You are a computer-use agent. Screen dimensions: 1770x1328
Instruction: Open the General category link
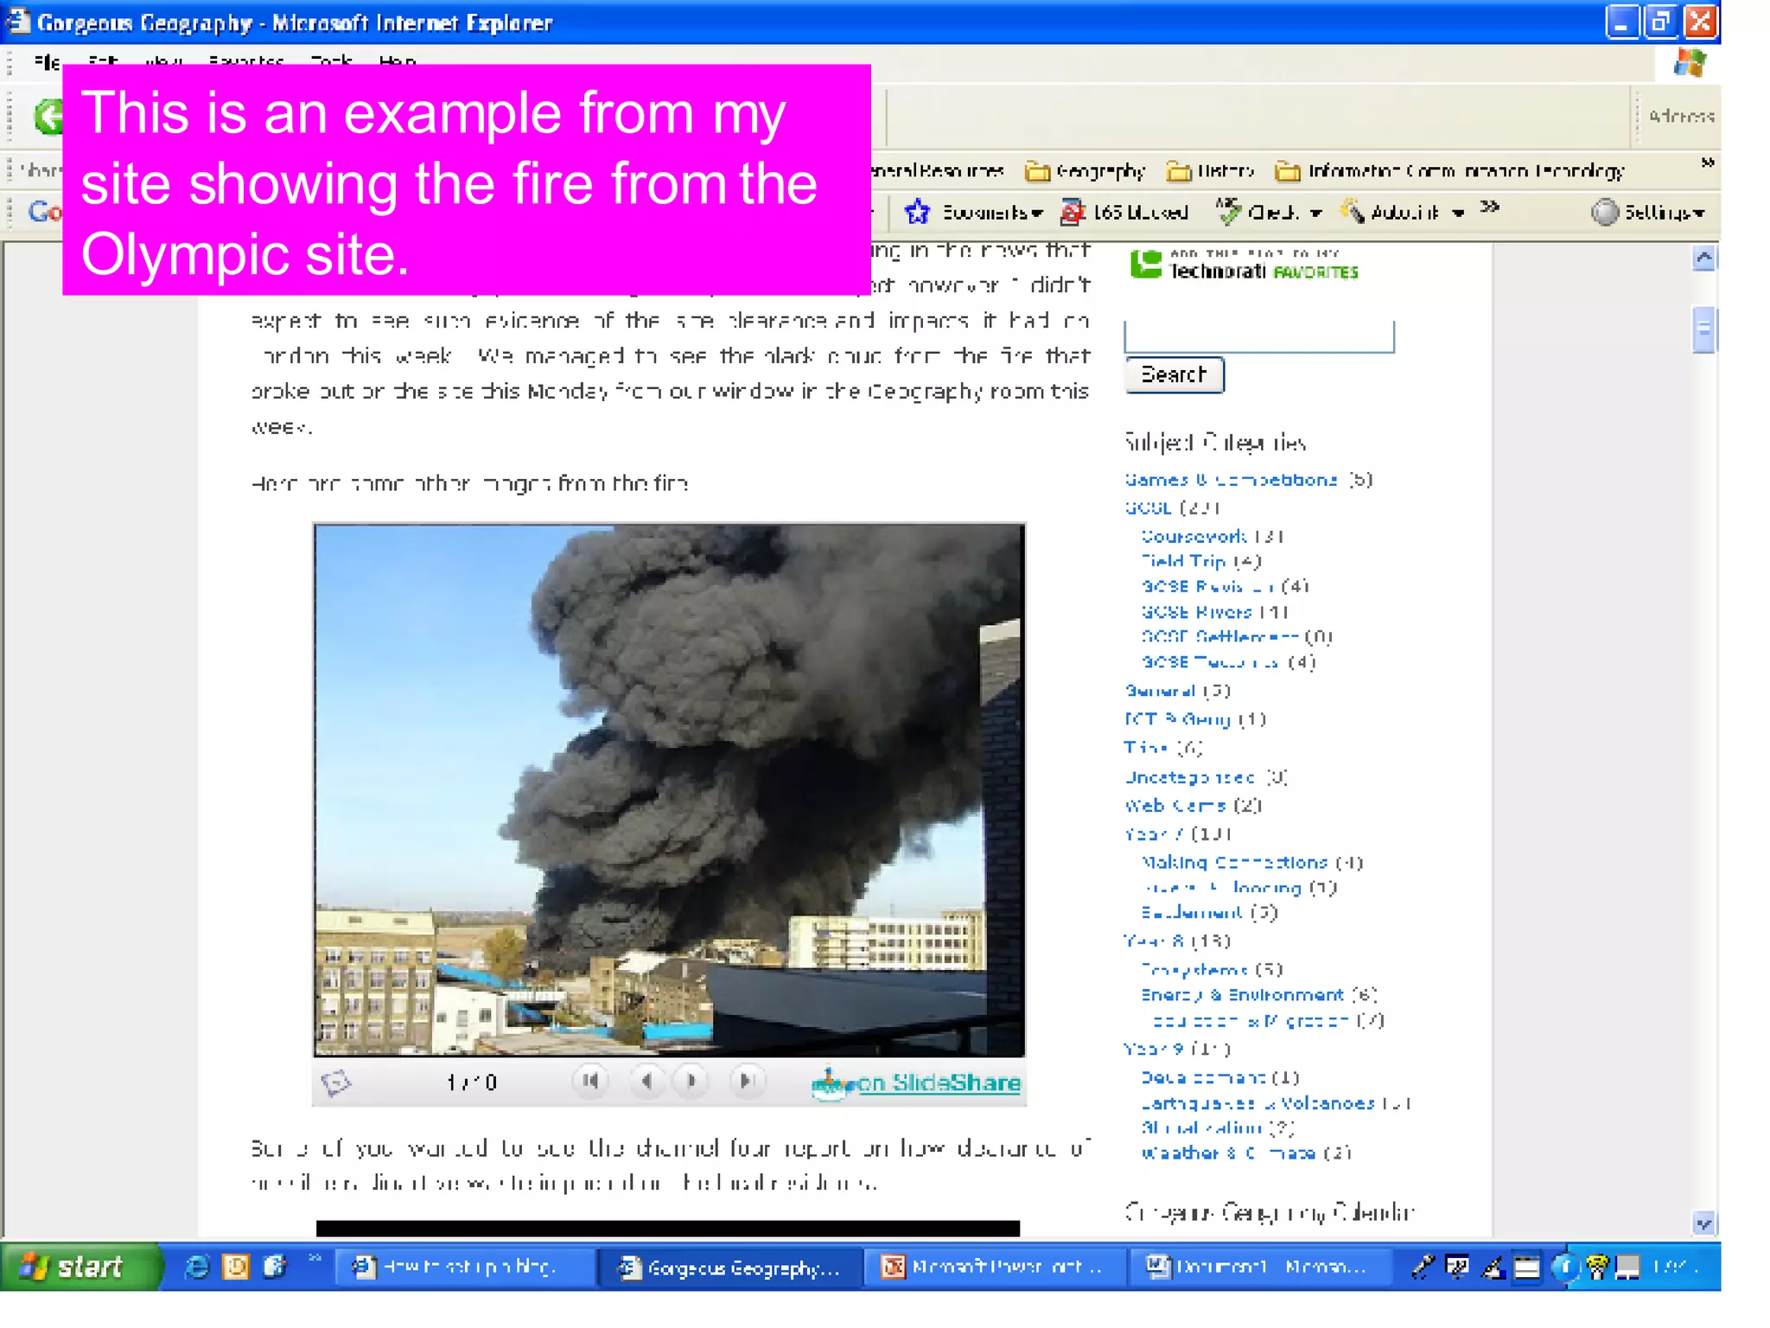tap(1160, 691)
